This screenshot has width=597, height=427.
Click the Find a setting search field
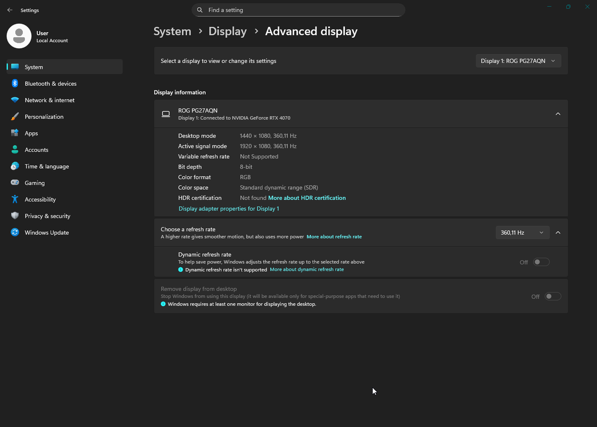tap(298, 10)
